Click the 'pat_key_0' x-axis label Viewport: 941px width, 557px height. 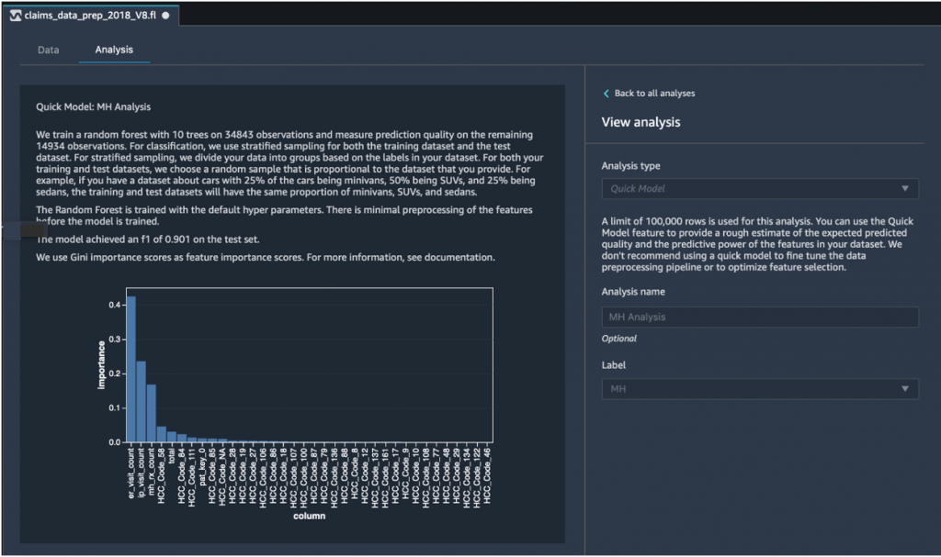click(202, 466)
